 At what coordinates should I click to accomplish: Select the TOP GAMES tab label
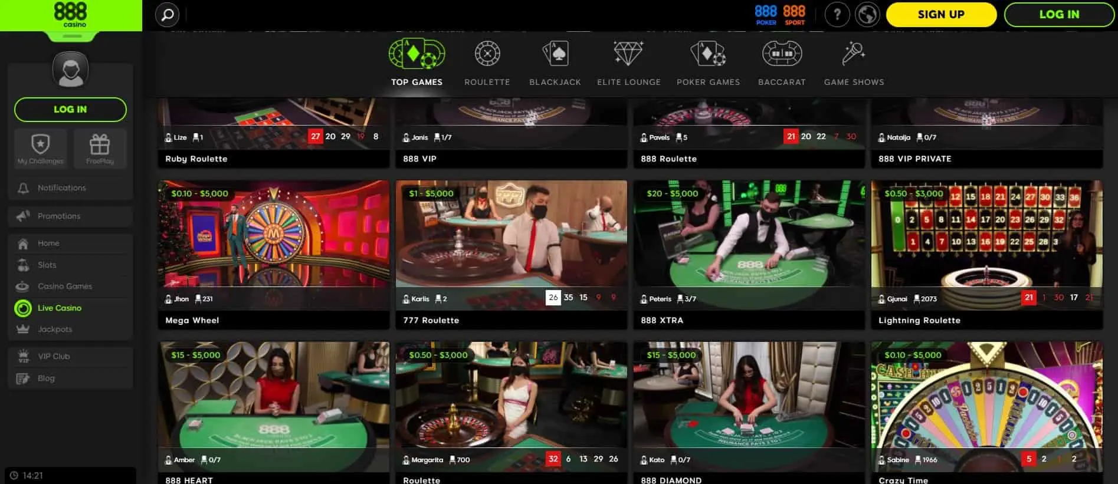pyautogui.click(x=417, y=83)
